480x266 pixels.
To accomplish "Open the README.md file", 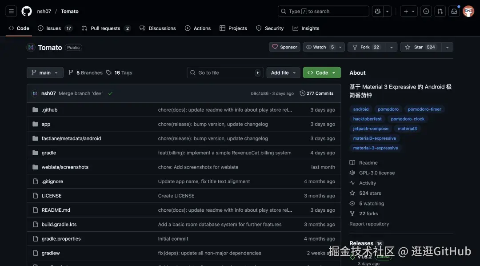I will click(x=56, y=210).
